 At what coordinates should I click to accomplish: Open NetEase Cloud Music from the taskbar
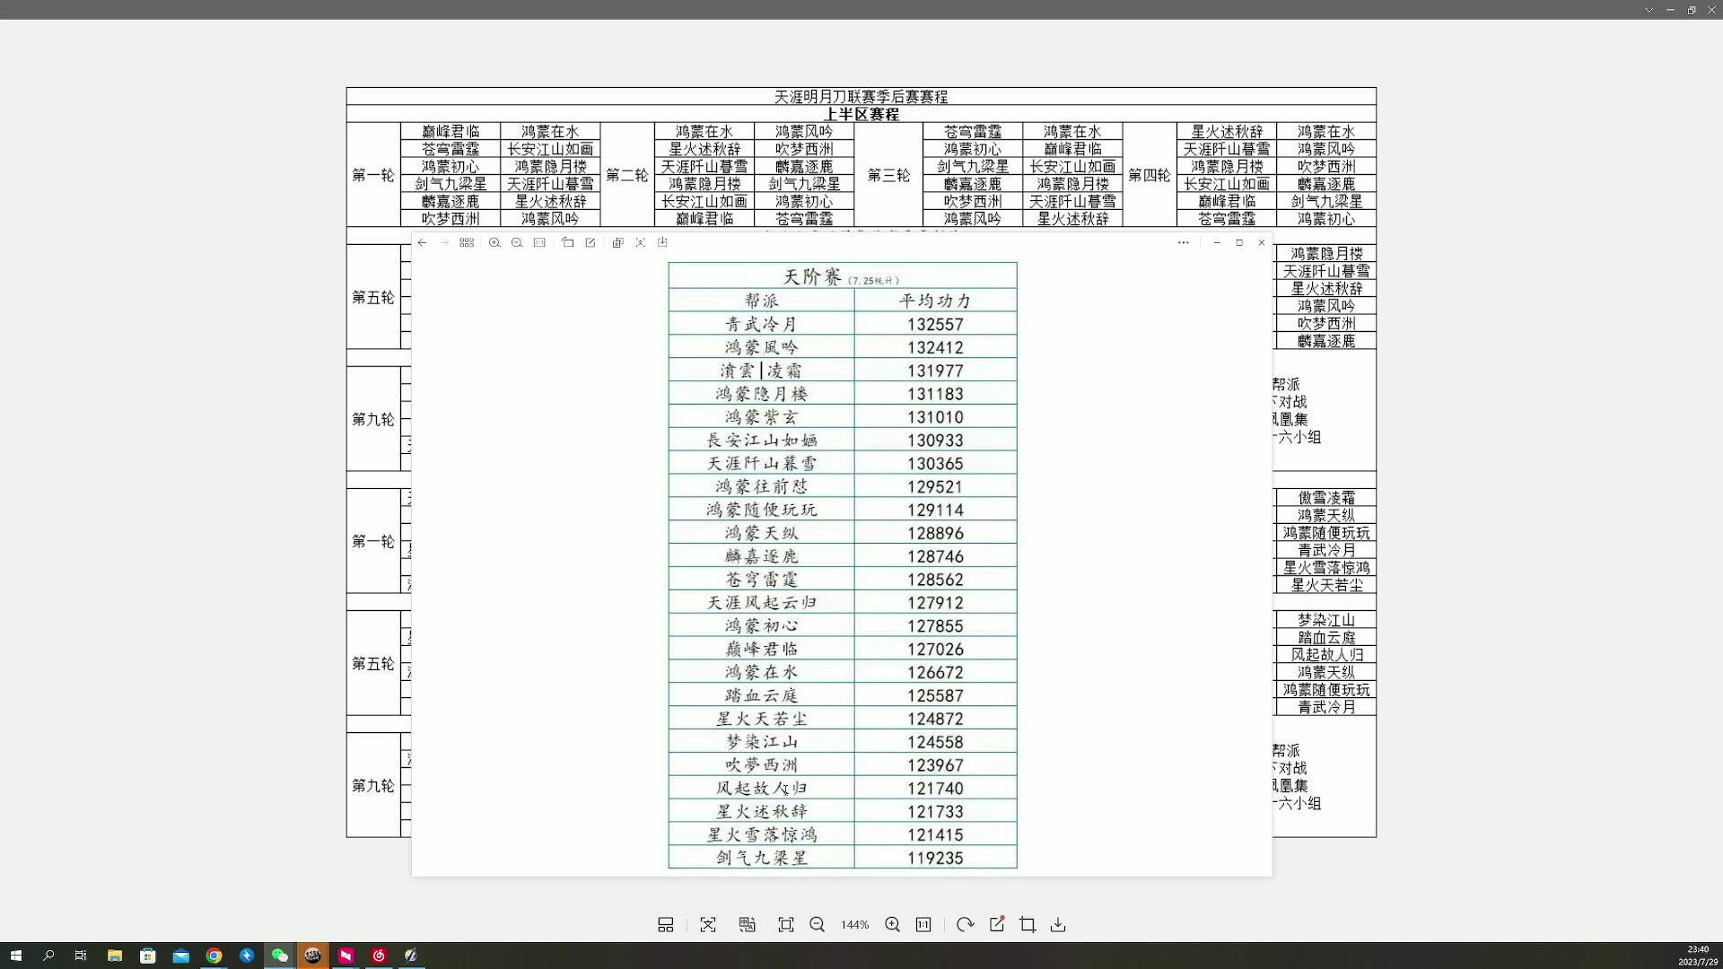378,956
